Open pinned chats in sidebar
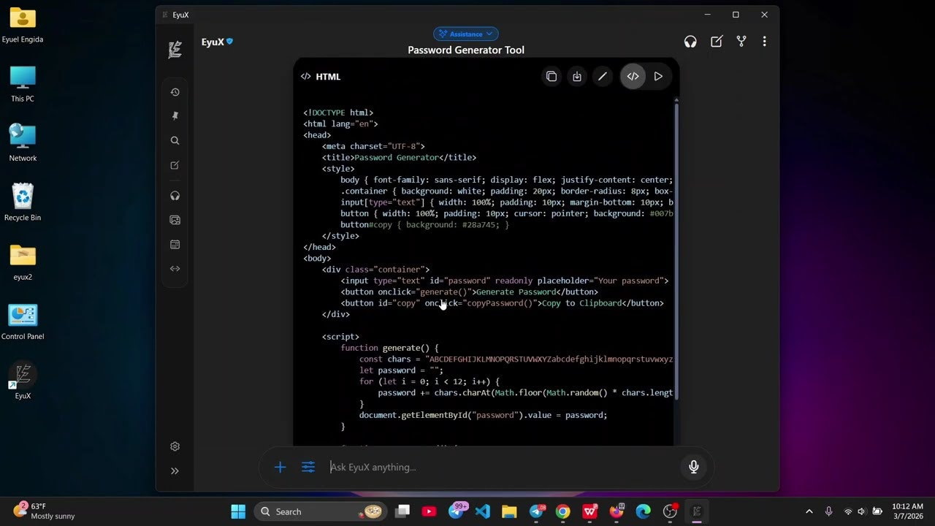Image resolution: width=935 pixels, height=526 pixels. [175, 116]
